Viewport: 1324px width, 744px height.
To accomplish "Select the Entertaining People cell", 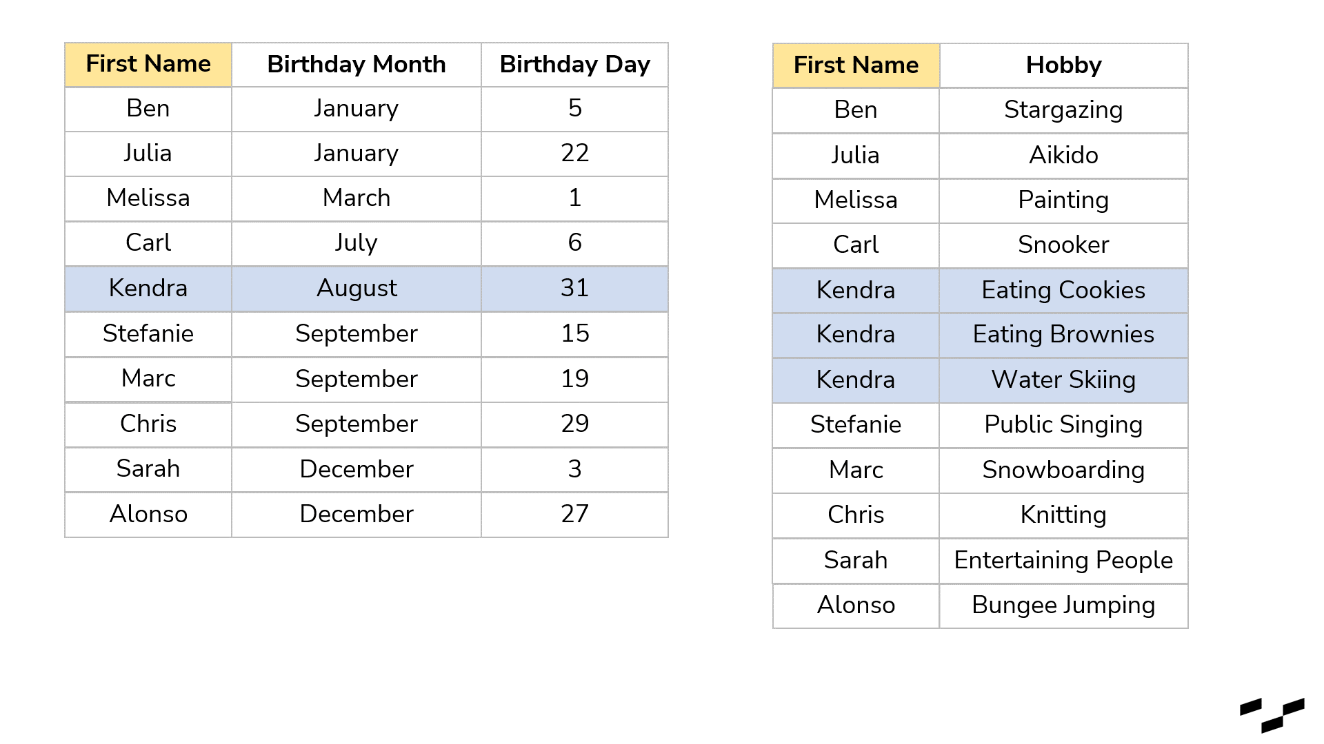I will tap(1063, 561).
